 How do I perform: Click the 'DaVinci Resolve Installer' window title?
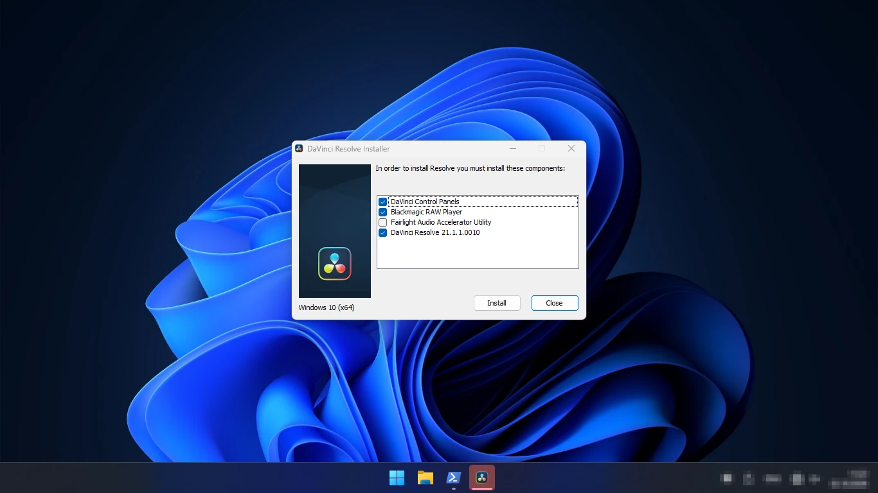pos(348,148)
